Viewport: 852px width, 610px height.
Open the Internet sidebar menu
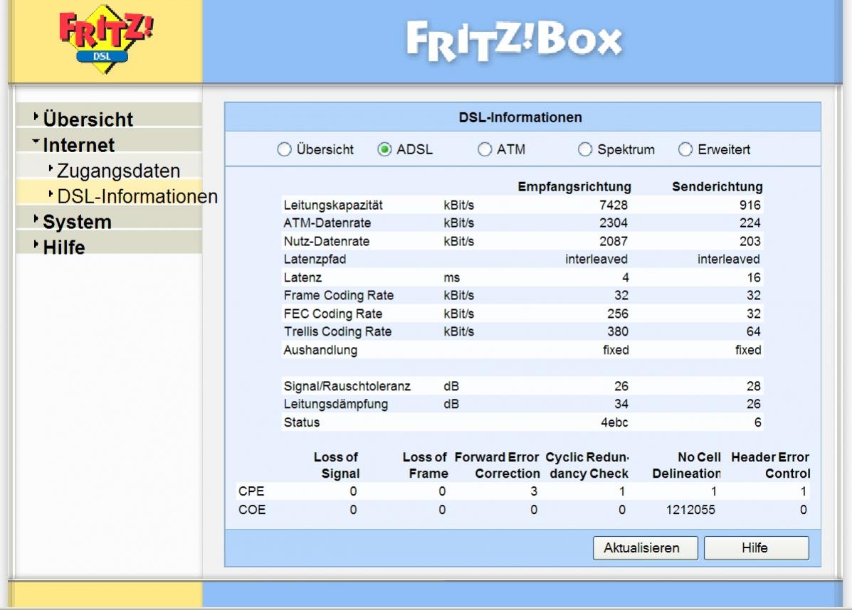coord(79,145)
